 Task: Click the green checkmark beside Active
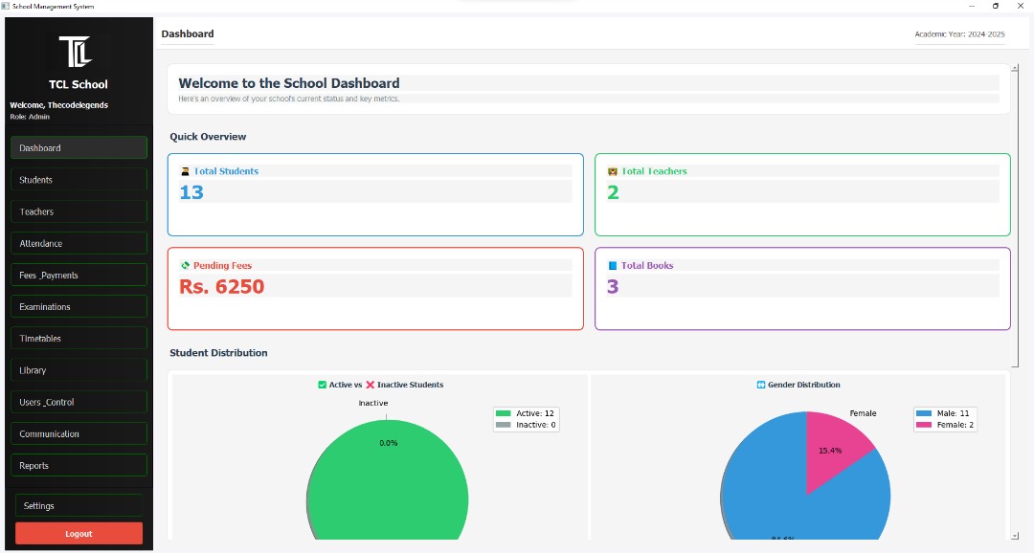pos(323,386)
